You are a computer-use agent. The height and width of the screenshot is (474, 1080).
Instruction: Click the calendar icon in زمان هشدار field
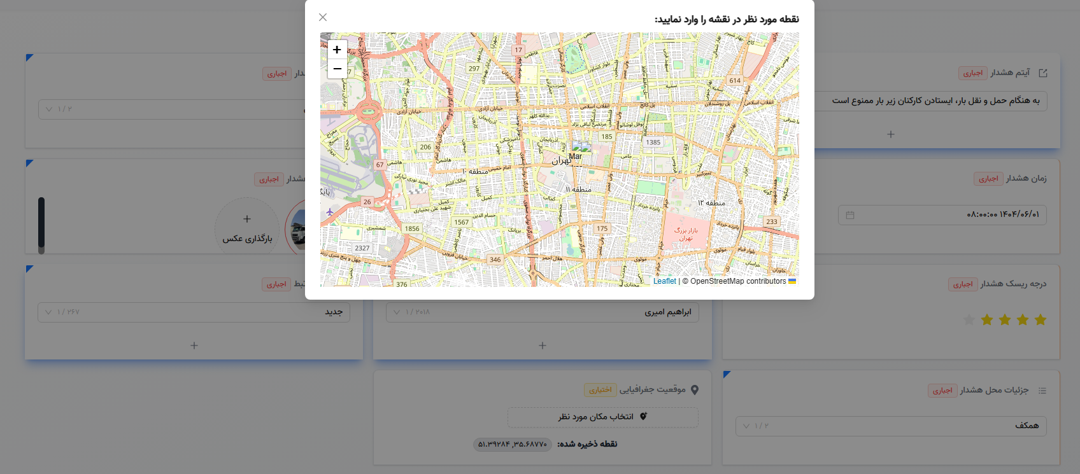pos(850,215)
